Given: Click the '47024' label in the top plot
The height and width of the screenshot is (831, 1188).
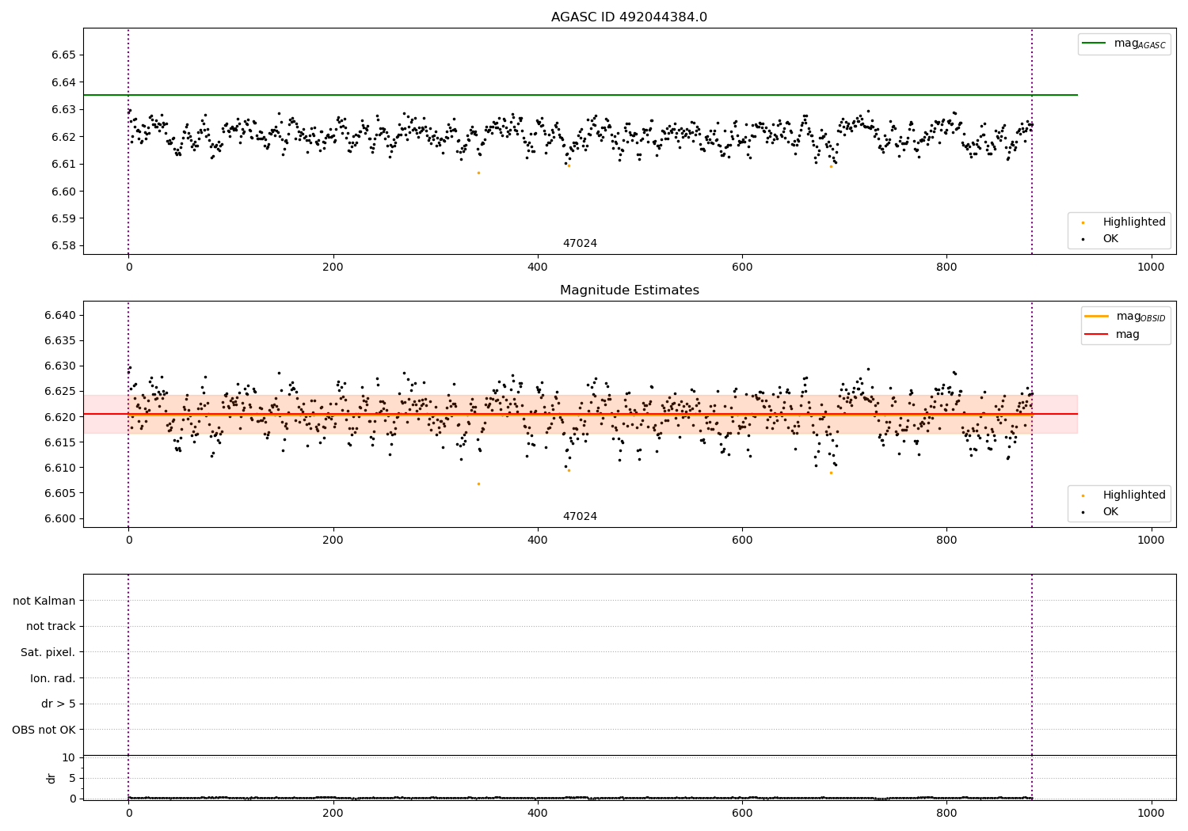Looking at the screenshot, I should 580,244.
